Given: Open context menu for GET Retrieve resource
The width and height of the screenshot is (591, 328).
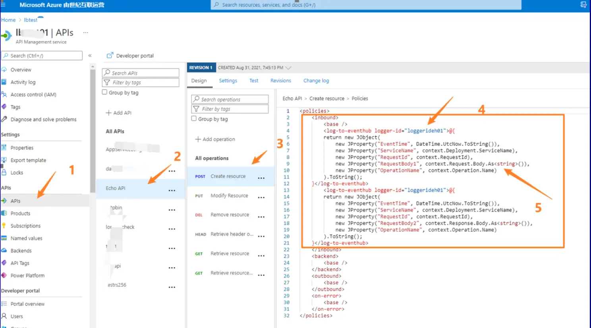Looking at the screenshot, I should pyautogui.click(x=261, y=256).
